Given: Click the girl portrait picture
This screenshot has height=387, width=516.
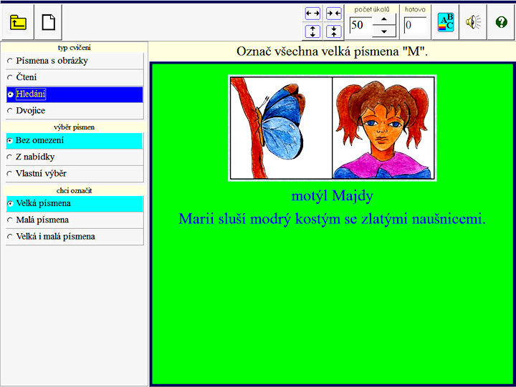Looking at the screenshot, I should pyautogui.click(x=383, y=128).
